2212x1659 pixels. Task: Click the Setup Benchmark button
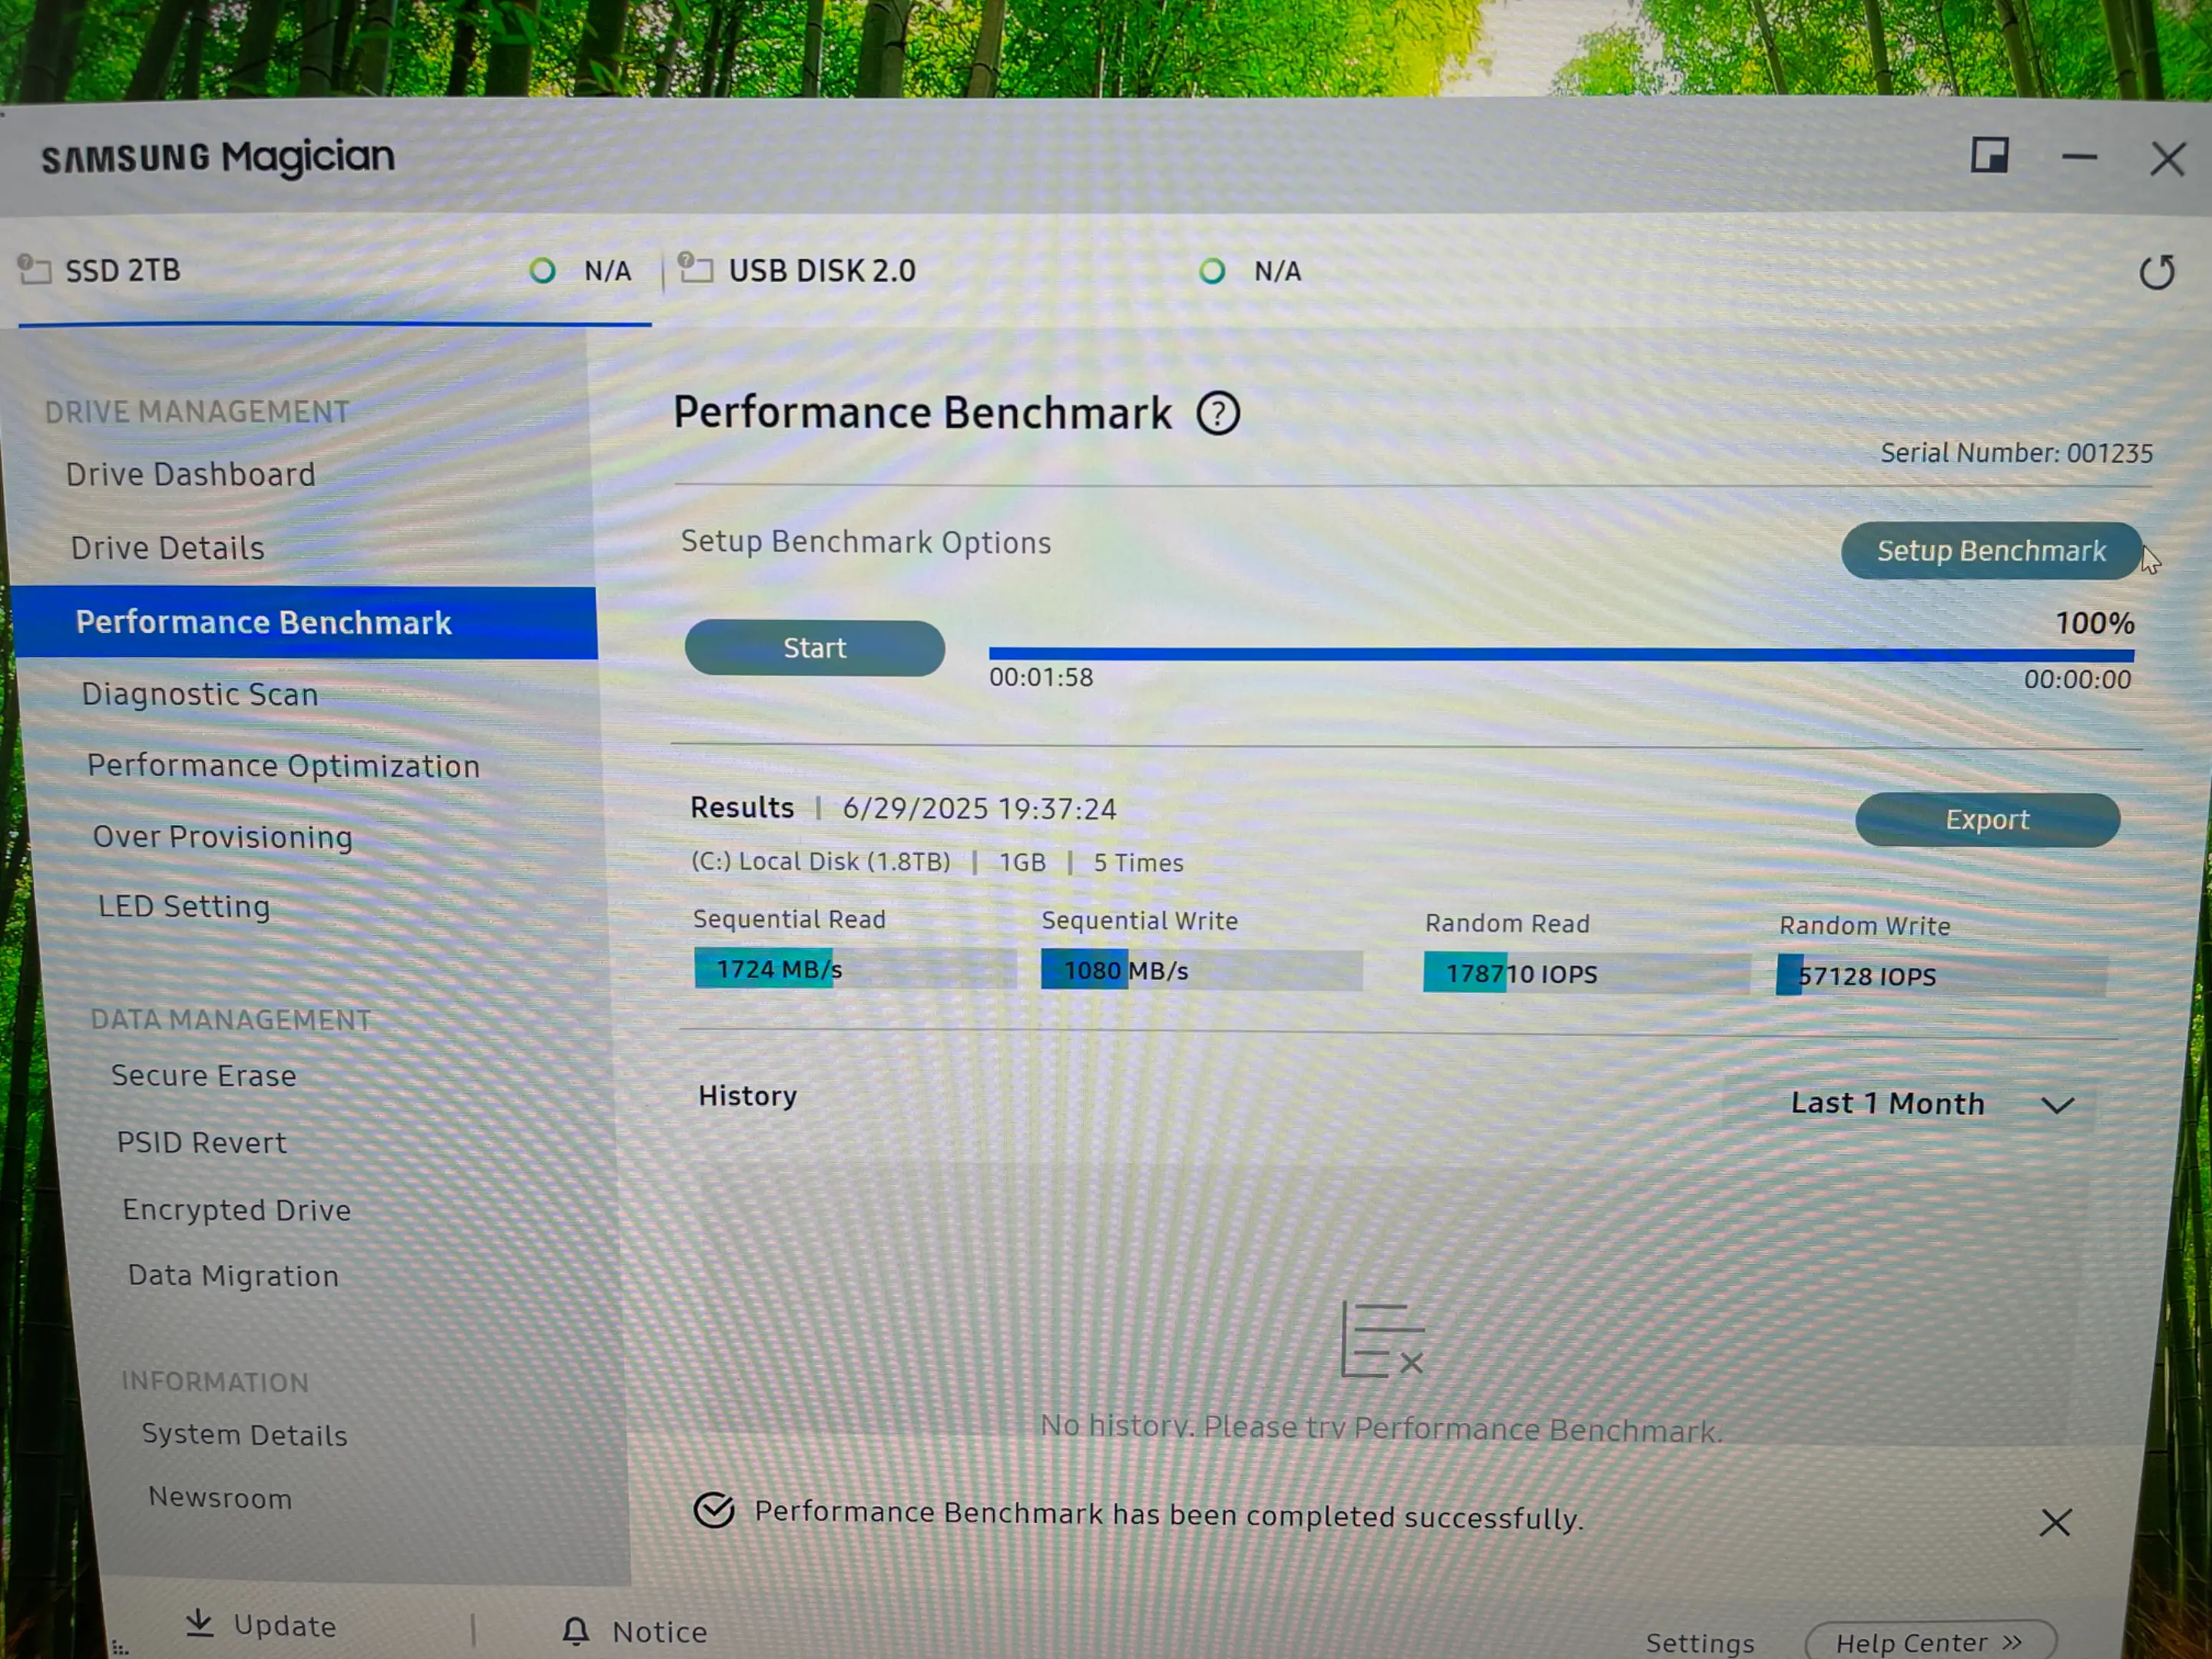(x=1991, y=551)
